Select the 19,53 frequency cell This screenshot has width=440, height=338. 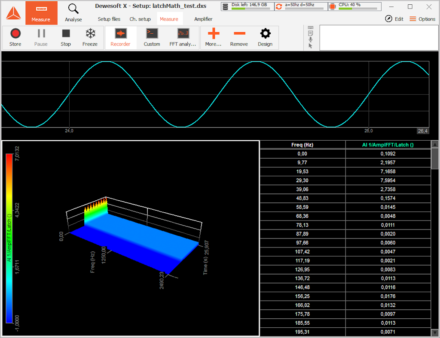[302, 172]
